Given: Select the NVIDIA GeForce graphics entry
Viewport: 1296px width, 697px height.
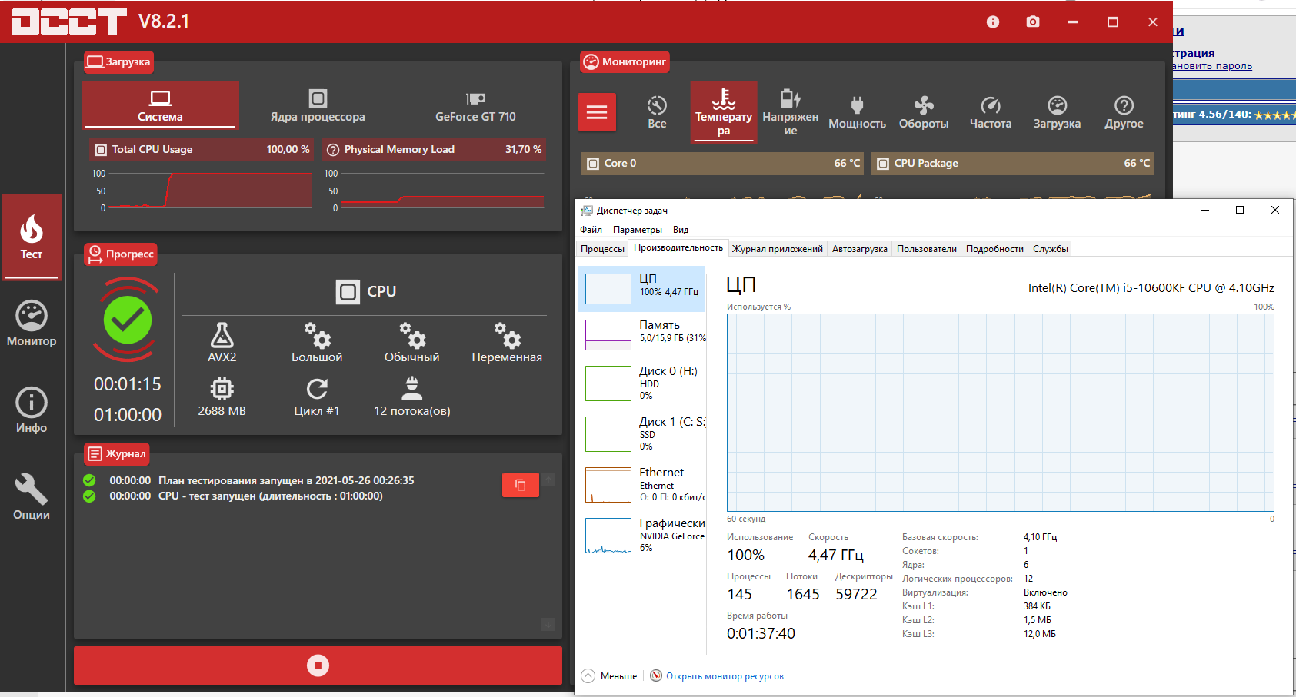Looking at the screenshot, I should pyautogui.click(x=641, y=535).
